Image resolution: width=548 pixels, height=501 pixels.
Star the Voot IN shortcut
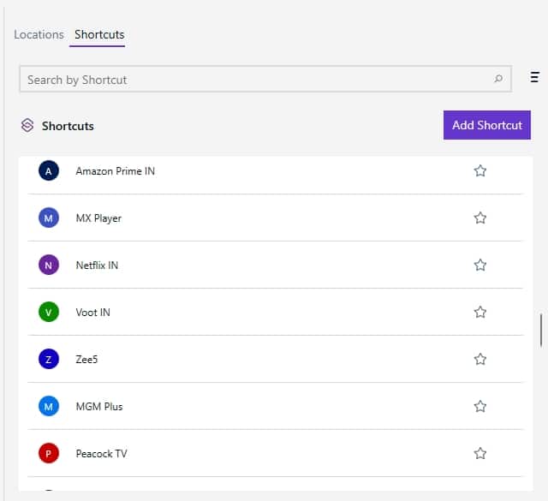click(479, 313)
